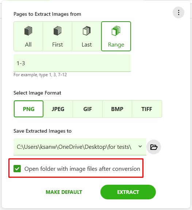This screenshot has width=192, height=210.
Task: Select PNG image format
Action: coord(28,109)
